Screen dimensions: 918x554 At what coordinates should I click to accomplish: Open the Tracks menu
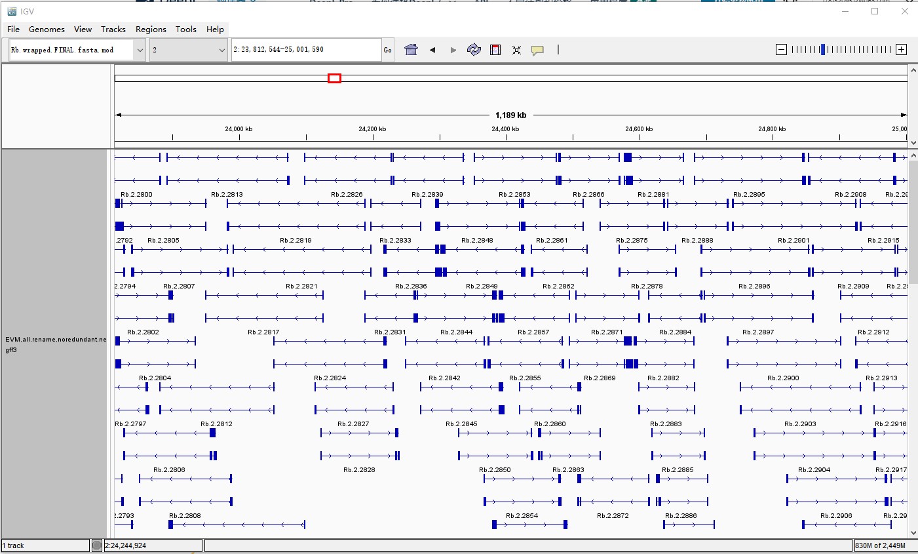click(x=113, y=29)
